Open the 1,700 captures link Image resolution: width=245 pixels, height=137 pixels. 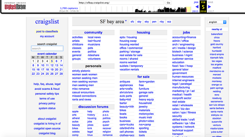(x=69, y=8)
